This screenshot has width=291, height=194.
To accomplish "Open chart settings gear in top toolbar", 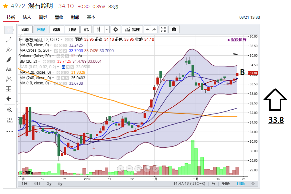I will pyautogui.click(x=116, y=29).
